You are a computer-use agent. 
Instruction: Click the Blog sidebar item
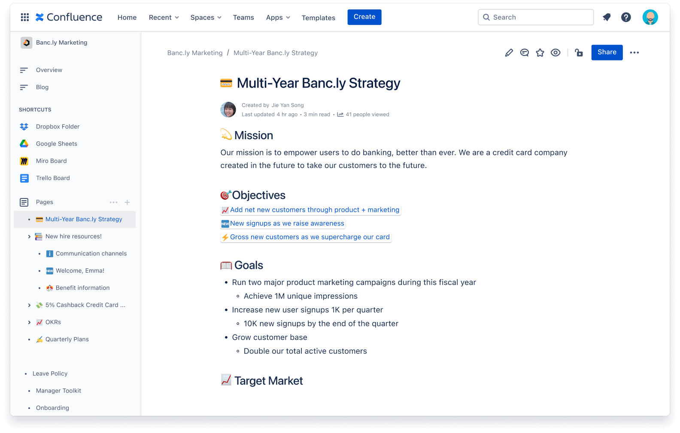coord(42,87)
